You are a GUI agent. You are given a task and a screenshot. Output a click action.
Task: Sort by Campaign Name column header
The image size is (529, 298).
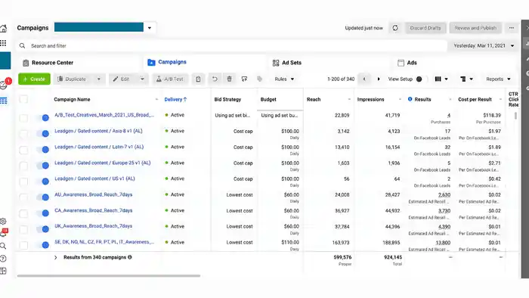click(72, 99)
